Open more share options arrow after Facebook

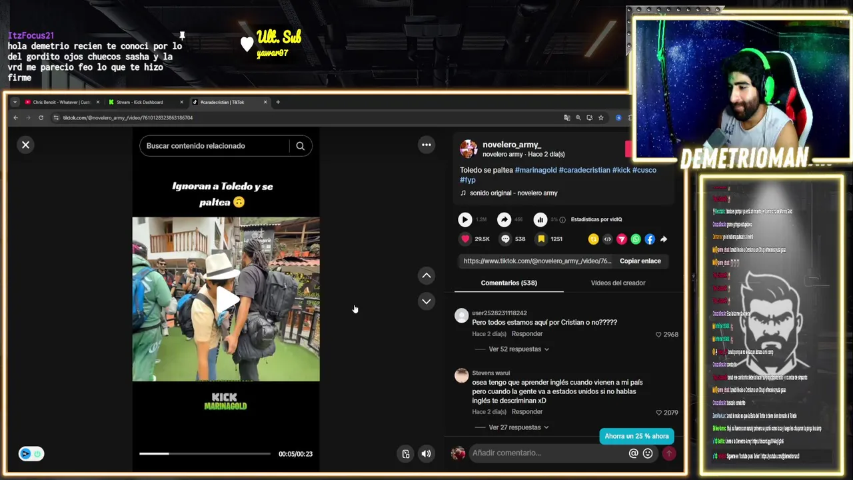point(664,239)
